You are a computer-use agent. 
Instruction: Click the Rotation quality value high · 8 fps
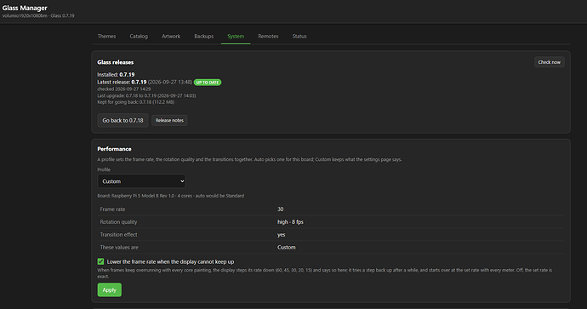click(290, 221)
